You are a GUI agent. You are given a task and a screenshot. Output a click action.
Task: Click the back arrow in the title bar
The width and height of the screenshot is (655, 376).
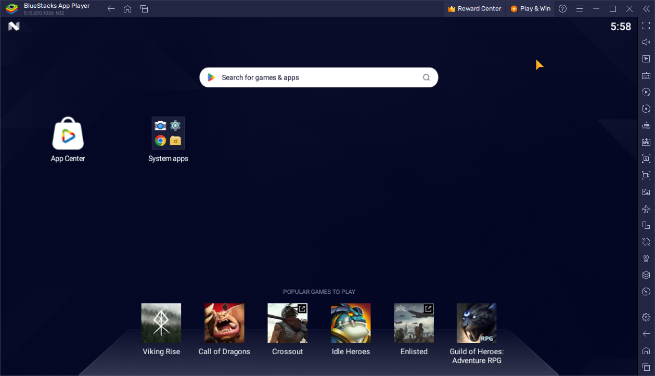(x=111, y=9)
